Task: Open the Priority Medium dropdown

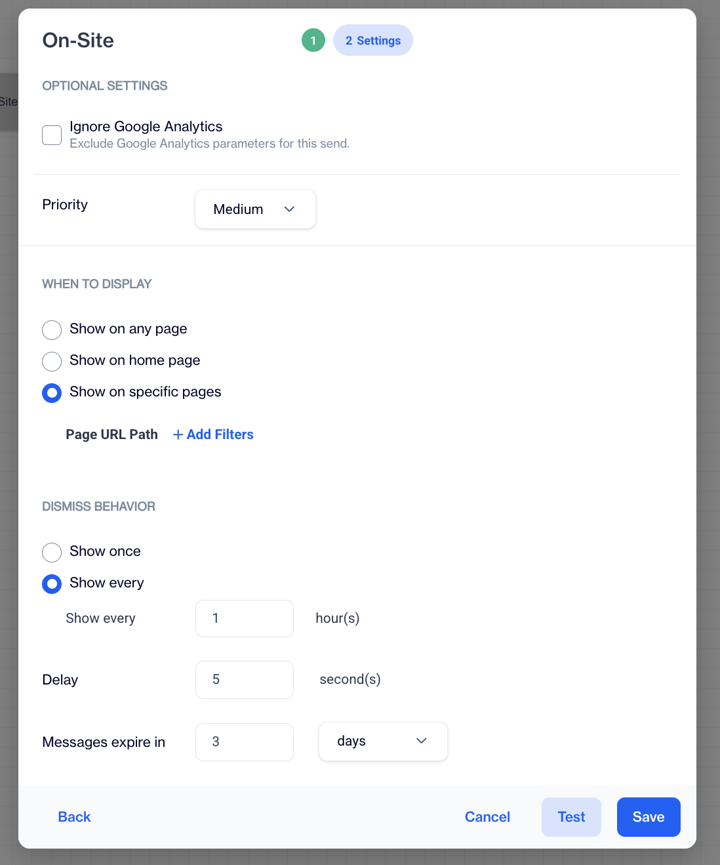Action: pos(254,209)
